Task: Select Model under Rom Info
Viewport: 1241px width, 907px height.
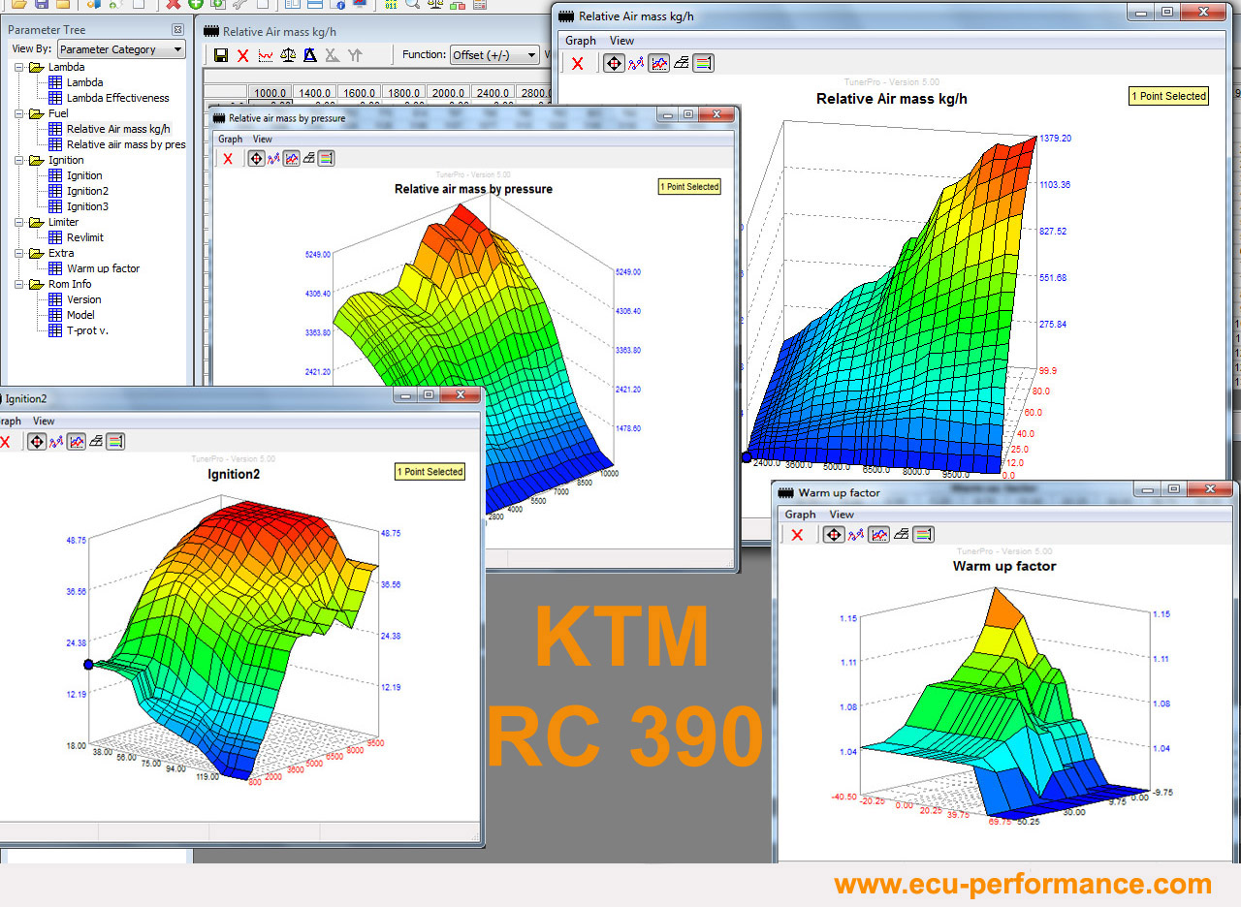Action: point(80,315)
